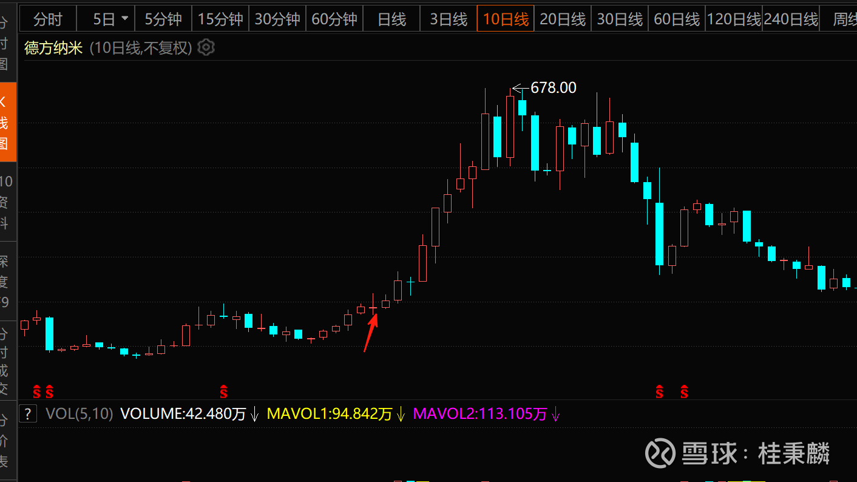Switch to the 分时 tab
Screen dimensions: 857x482
[48, 19]
